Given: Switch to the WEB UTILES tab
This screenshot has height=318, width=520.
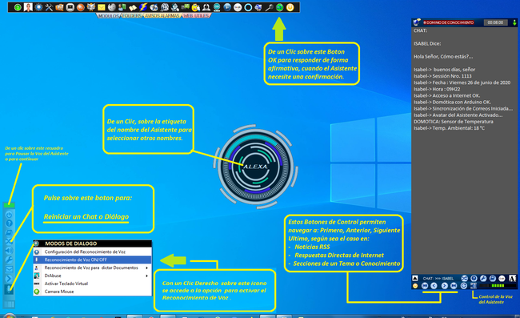Looking at the screenshot, I should point(196,15).
